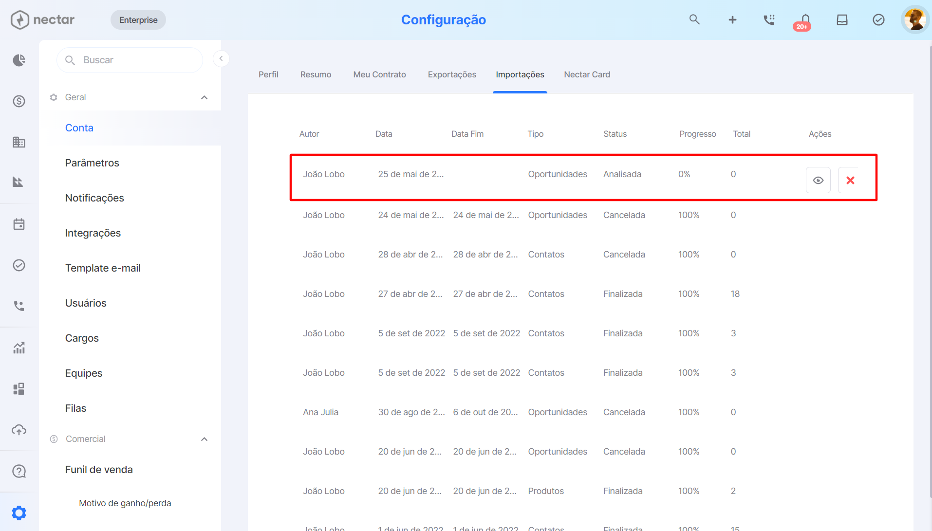Collapse the settings side panel arrow
Image resolution: width=932 pixels, height=531 pixels.
[x=221, y=58]
